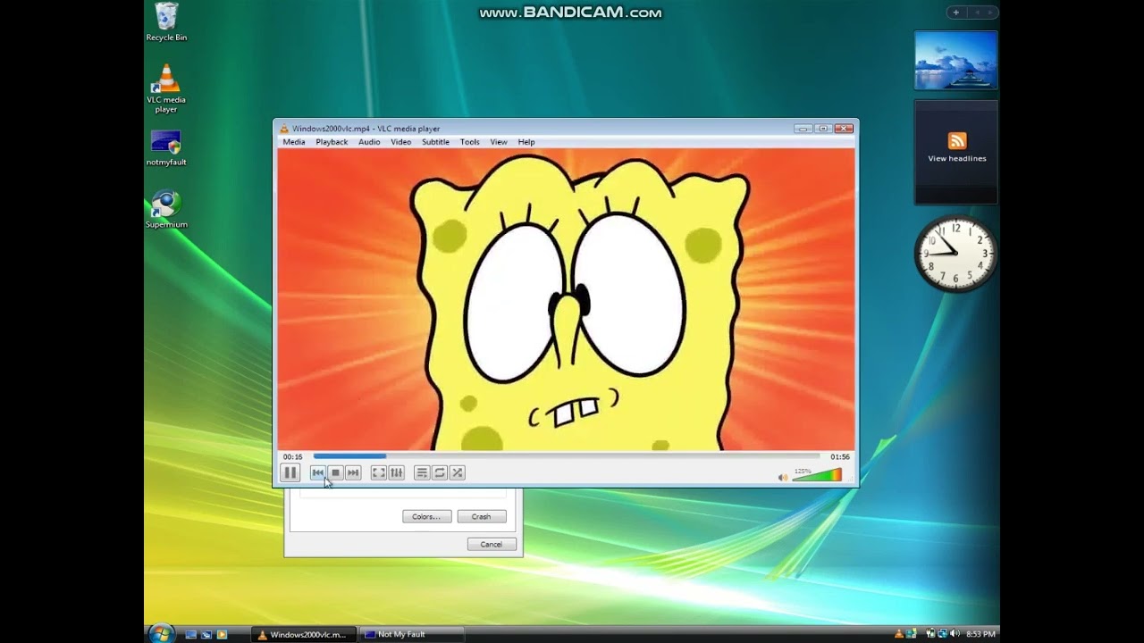
Task: Adjust the VLC volume slider
Action: [x=817, y=475]
